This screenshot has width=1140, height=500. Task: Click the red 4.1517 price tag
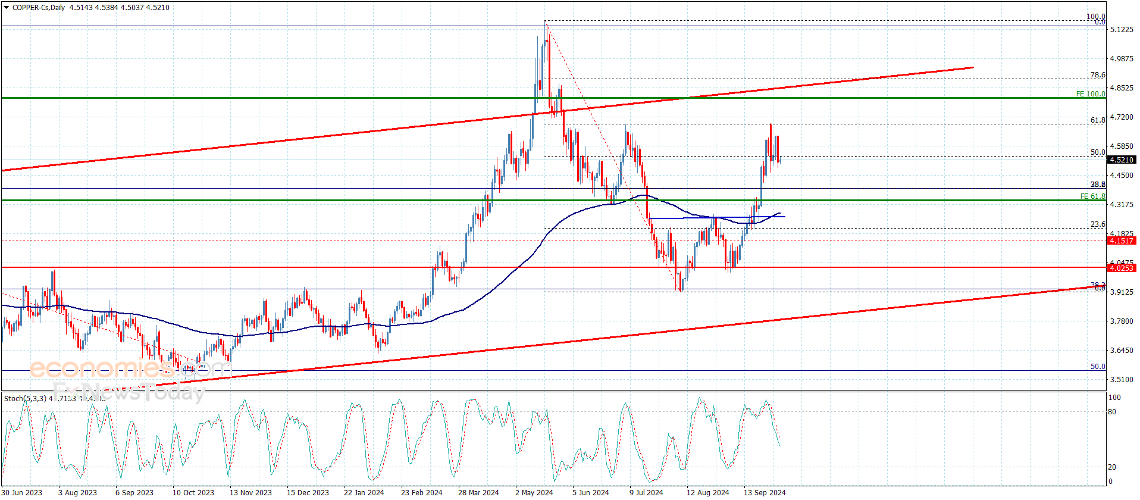click(x=1122, y=240)
